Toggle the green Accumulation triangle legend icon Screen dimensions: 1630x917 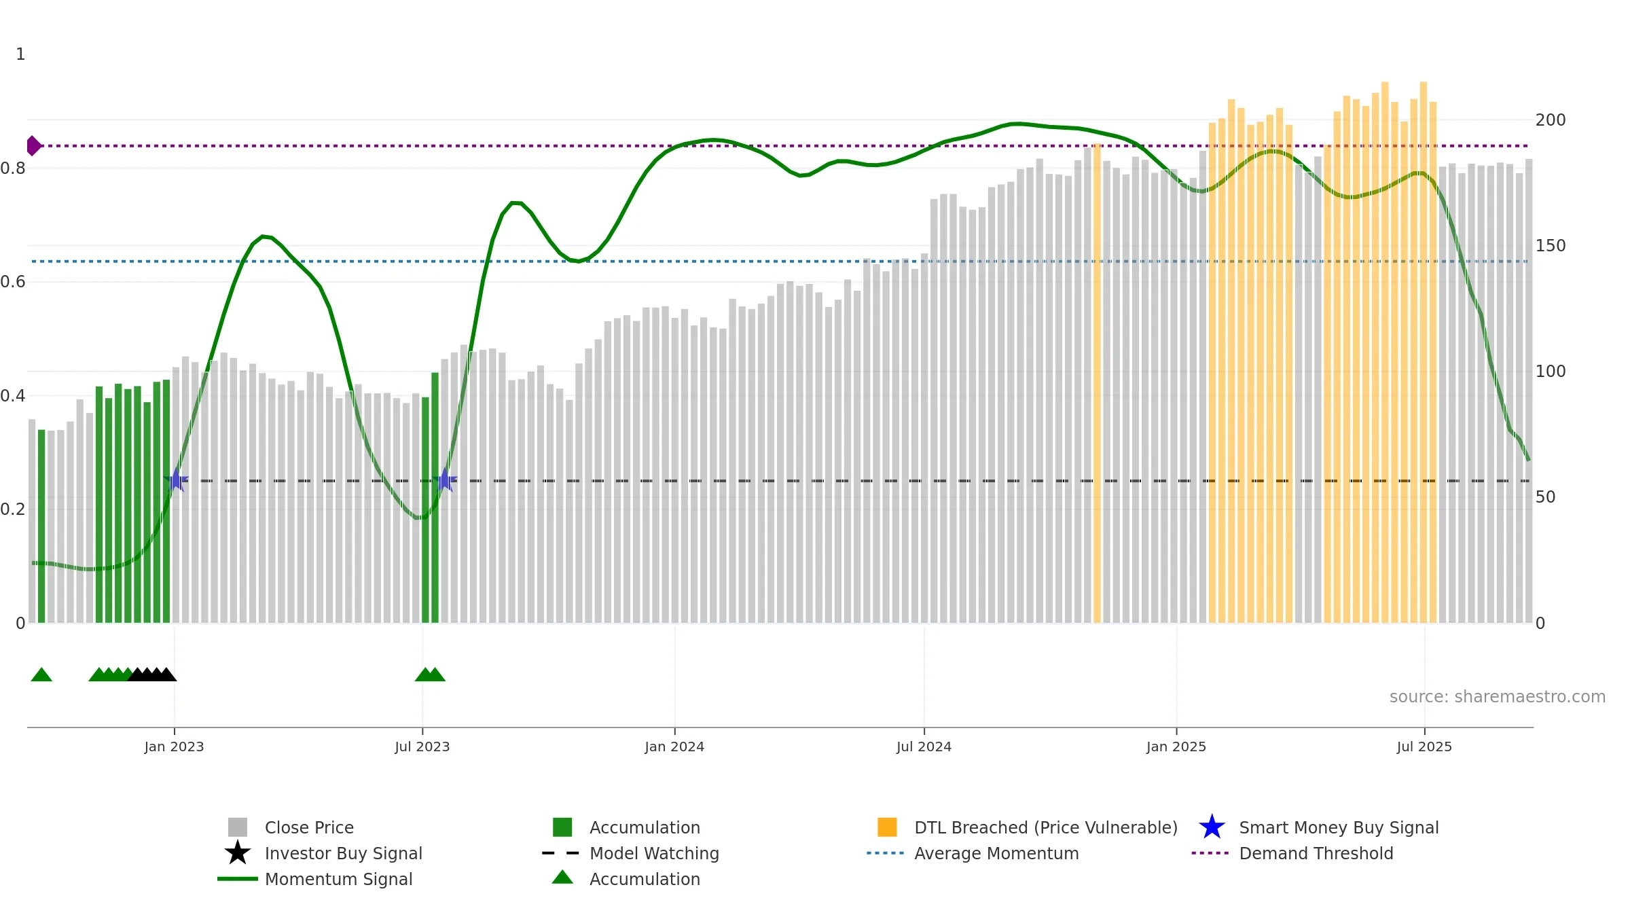click(562, 878)
